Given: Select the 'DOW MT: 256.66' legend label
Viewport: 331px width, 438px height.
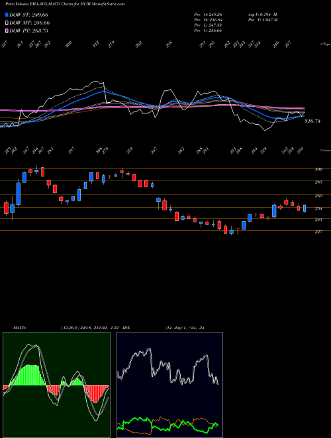Looking at the screenshot, I should 30,23.
